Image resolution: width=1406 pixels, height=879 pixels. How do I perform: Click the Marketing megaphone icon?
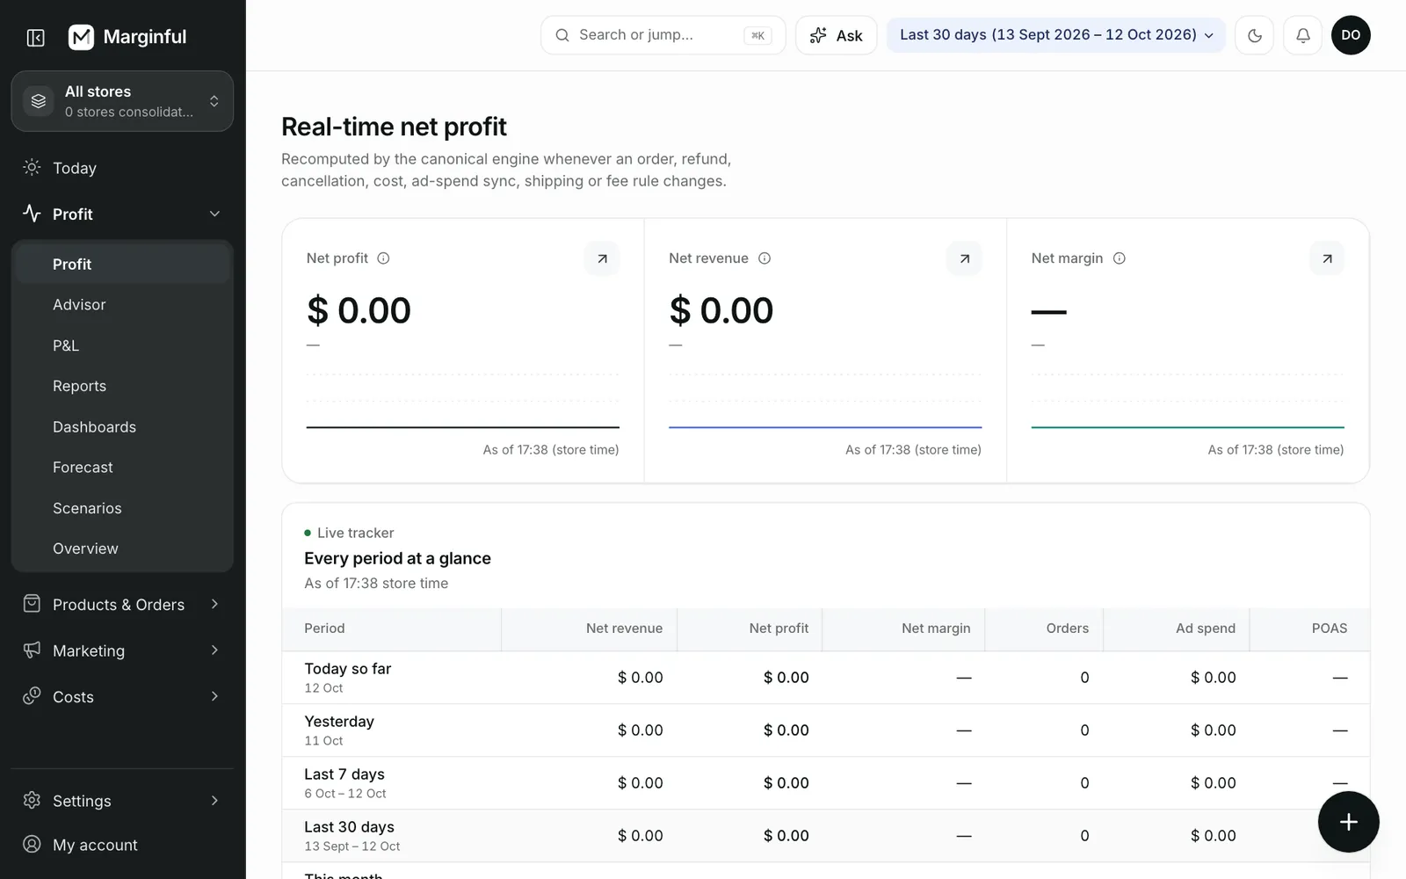coord(32,650)
